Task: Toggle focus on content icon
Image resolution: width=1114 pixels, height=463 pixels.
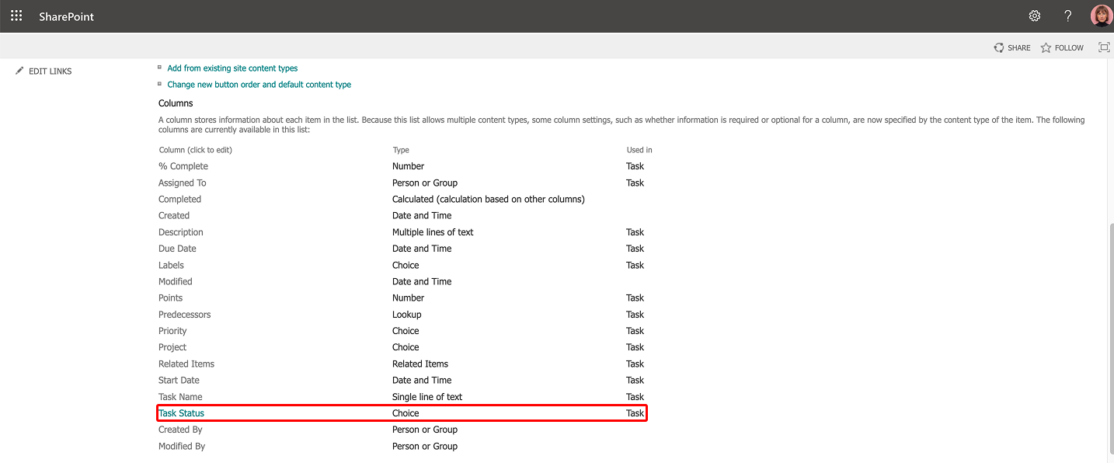Action: (1104, 48)
